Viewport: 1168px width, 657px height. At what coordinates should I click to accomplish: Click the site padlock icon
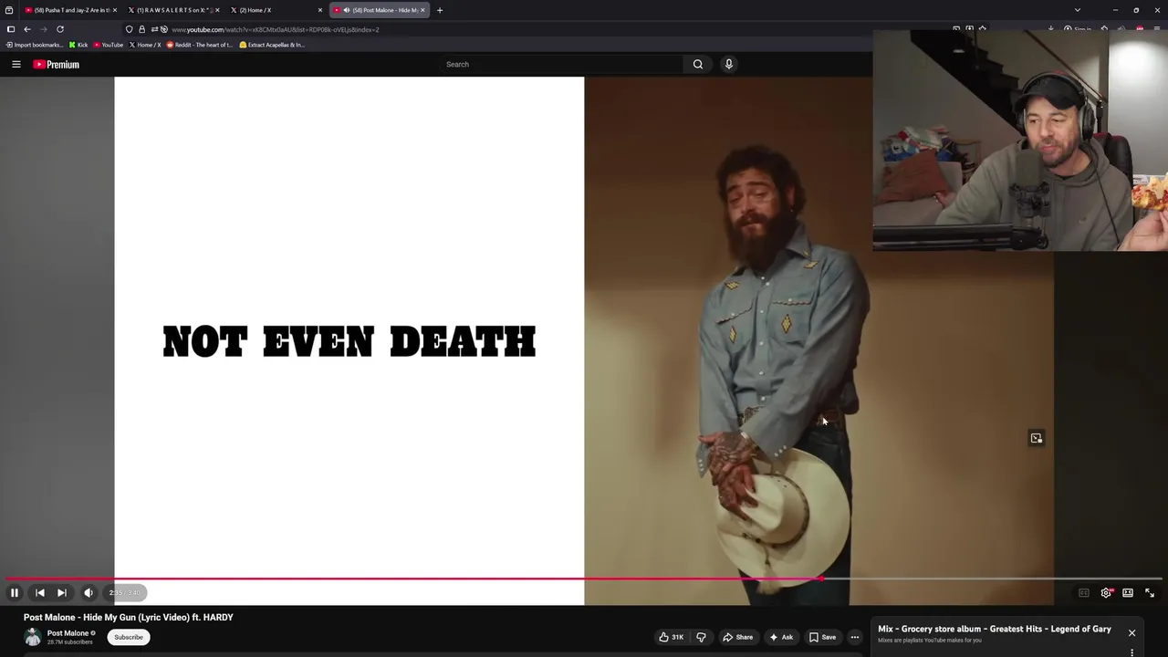(x=141, y=29)
